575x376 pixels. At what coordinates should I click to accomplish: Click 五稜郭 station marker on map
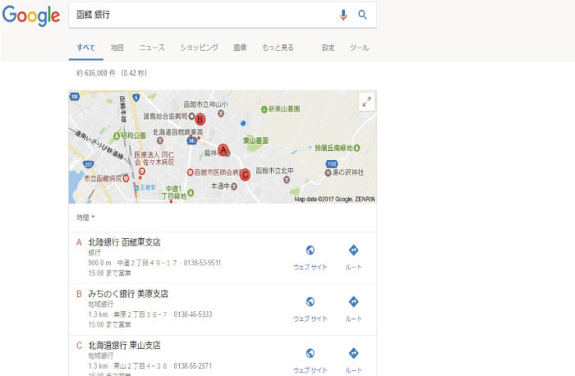coord(136,187)
